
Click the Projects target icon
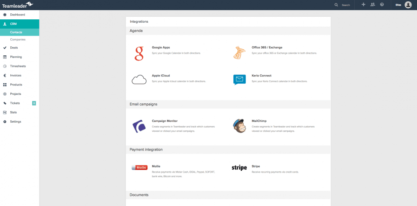(x=5, y=94)
